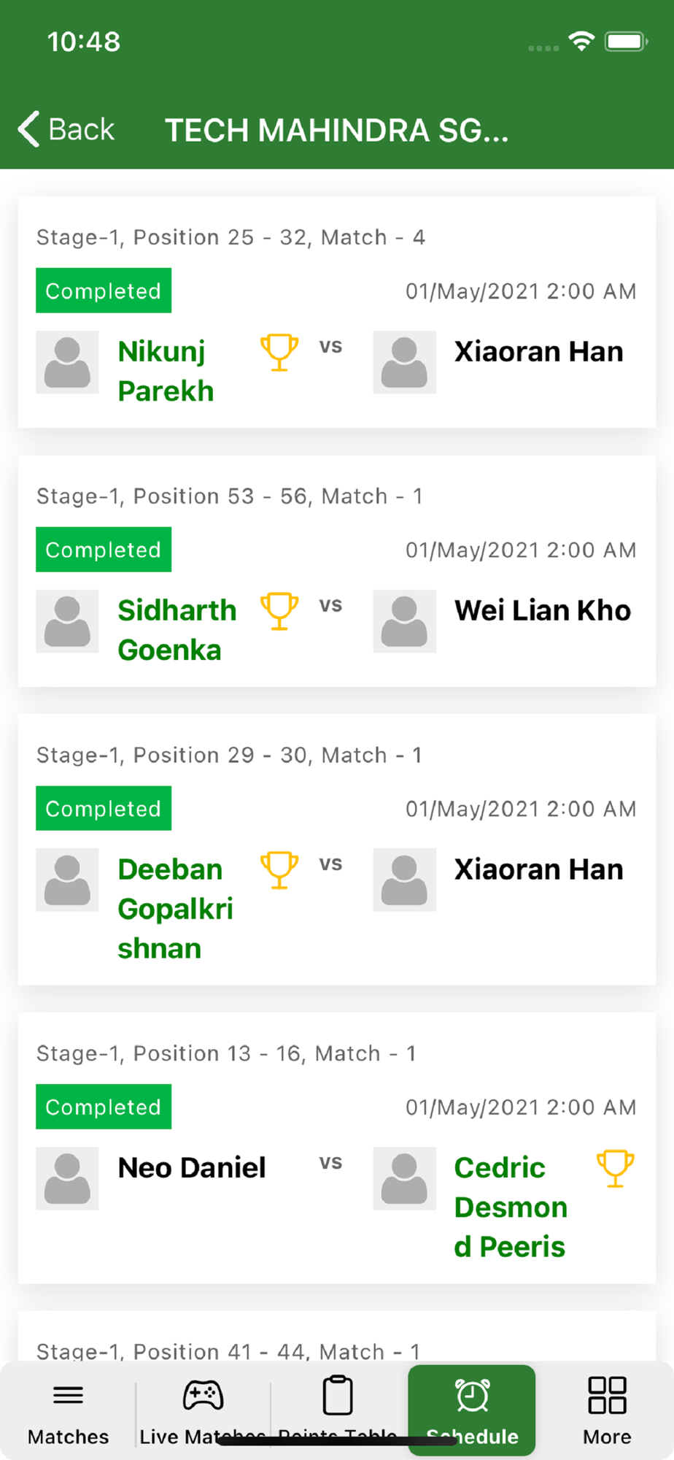This screenshot has width=674, height=1460.
Task: Click the TECH MAHINDRA SG... title
Action: click(x=337, y=131)
